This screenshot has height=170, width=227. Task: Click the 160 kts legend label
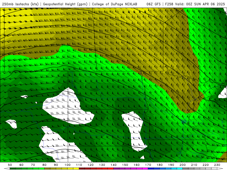tap(136, 165)
